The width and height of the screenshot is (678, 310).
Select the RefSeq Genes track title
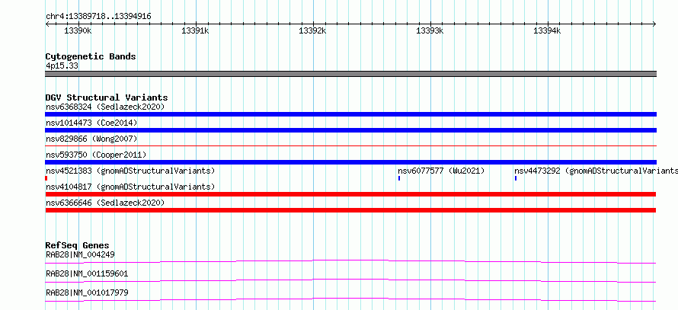[x=78, y=245]
